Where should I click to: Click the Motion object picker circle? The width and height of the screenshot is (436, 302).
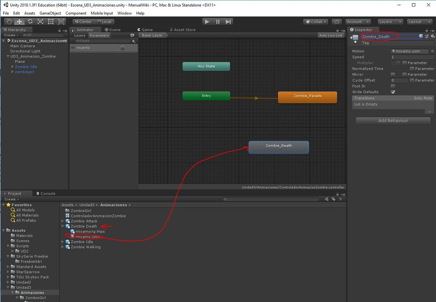coord(432,51)
